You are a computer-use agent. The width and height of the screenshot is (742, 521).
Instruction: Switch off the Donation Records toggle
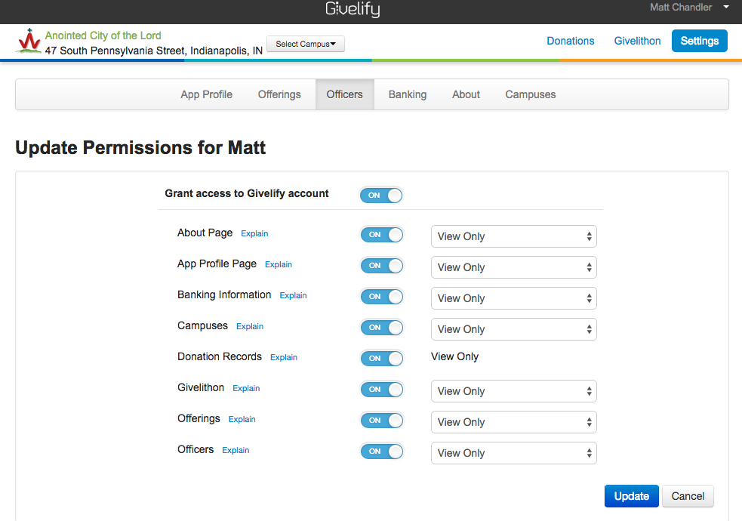381,359
